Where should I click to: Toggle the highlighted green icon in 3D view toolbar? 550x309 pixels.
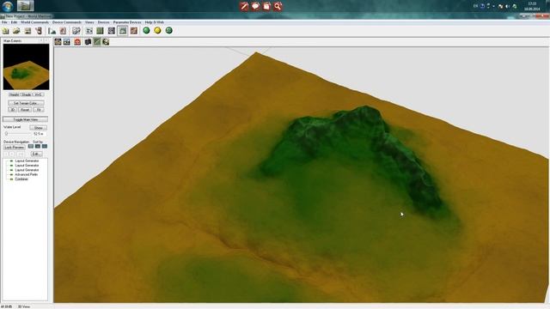point(97,42)
